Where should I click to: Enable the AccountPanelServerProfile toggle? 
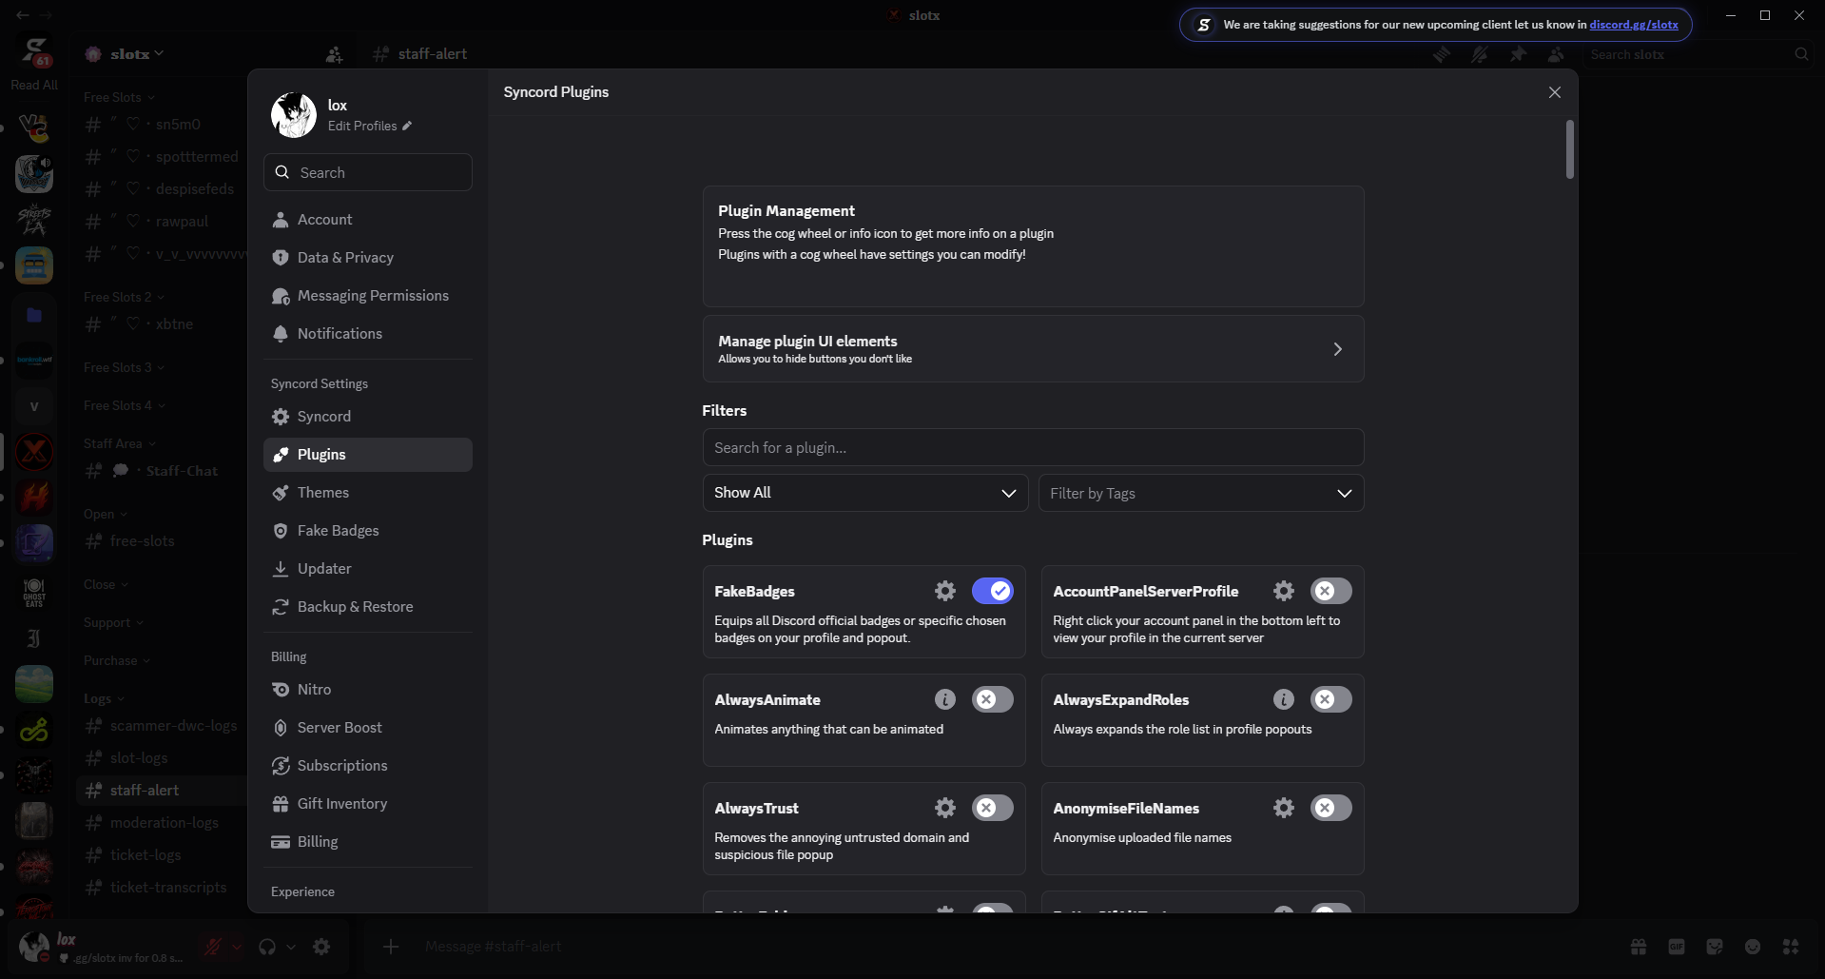[x=1330, y=591]
